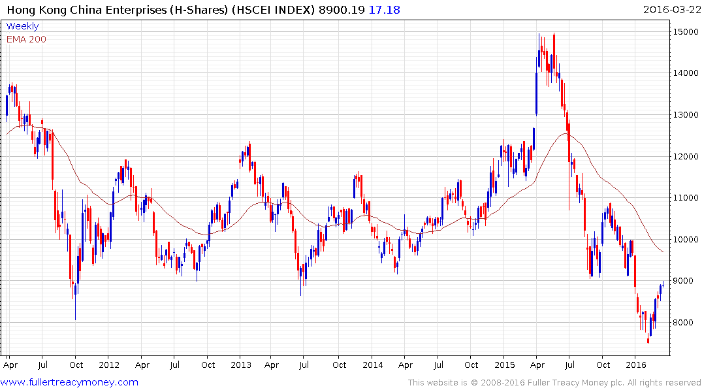Click the 10000 price axis label
The height and width of the screenshot is (392, 702).
pos(683,239)
